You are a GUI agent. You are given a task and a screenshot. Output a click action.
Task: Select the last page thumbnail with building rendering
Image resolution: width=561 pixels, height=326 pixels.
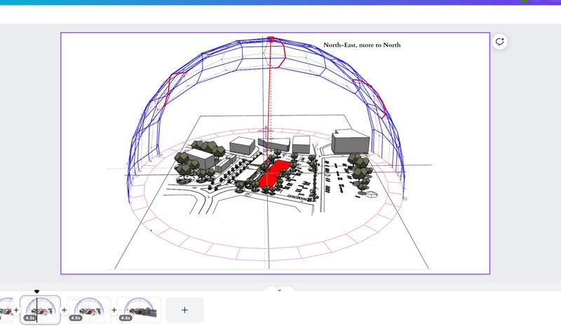[x=139, y=310]
